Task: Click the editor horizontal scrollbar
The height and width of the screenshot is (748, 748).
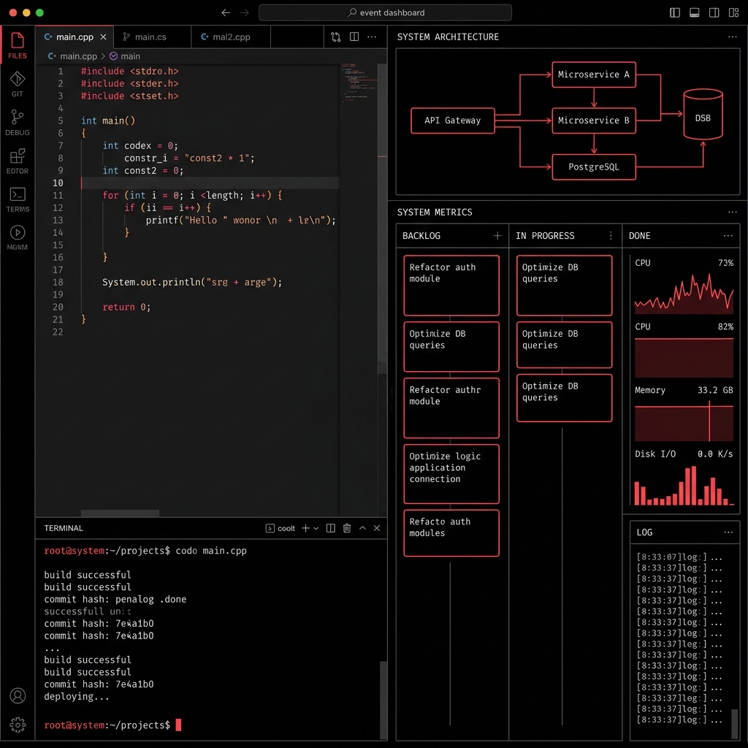Action: pos(120,513)
